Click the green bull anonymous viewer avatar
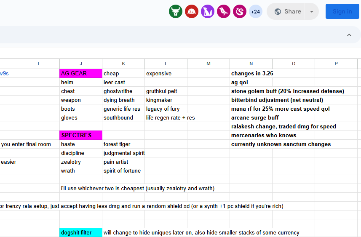Image resolution: width=361 pixels, height=237 pixels. point(175,11)
